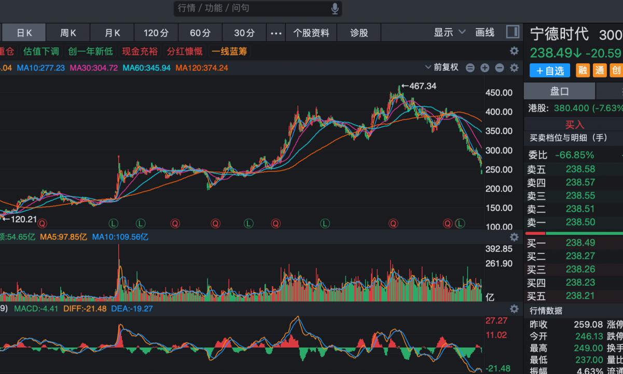This screenshot has width=623, height=374.
Task: Click the 卖五 238.58 ask row
Action: [574, 169]
